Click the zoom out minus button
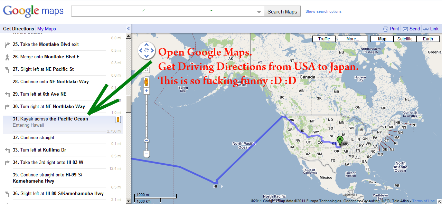 pos(147,154)
